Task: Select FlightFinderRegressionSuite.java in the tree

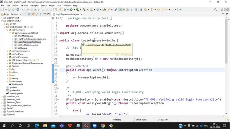Action: (32, 39)
